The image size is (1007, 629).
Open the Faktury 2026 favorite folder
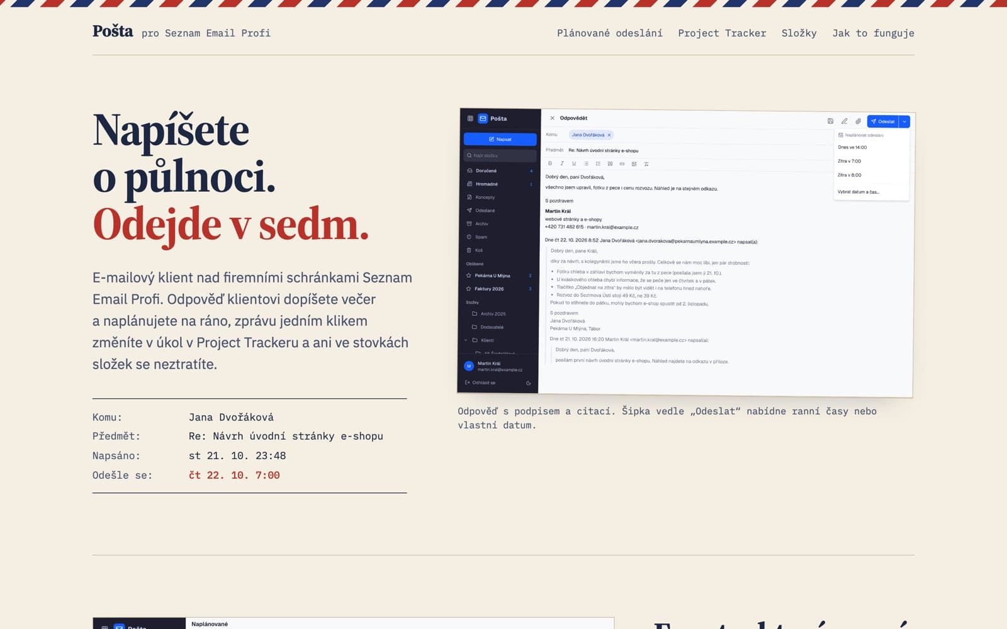500,289
